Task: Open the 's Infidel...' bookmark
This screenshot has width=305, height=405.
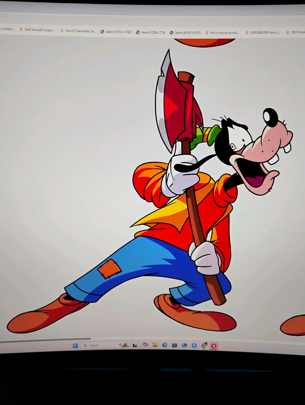Action: point(7,29)
